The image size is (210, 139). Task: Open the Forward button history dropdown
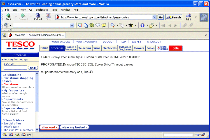click(x=31, y=17)
